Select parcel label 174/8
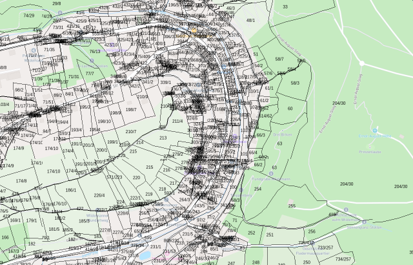Screen dimensions: 413x265 [x=21, y=181]
